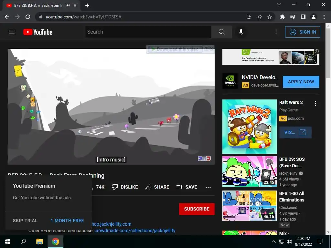Install app icon in address bar
This screenshot has height=248, width=331.
coord(249,17)
